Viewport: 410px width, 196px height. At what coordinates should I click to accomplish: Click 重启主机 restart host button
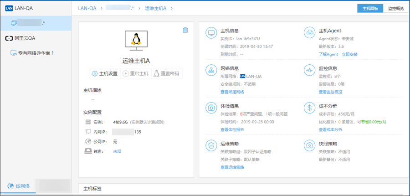click(135, 73)
